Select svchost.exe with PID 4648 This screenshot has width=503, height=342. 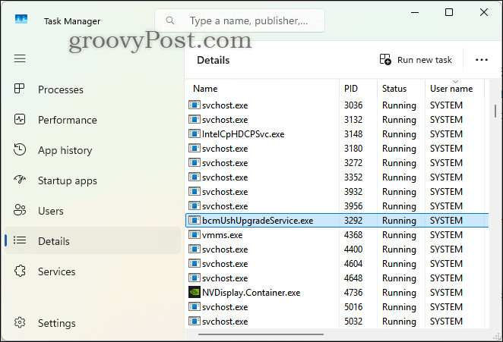pos(337,278)
